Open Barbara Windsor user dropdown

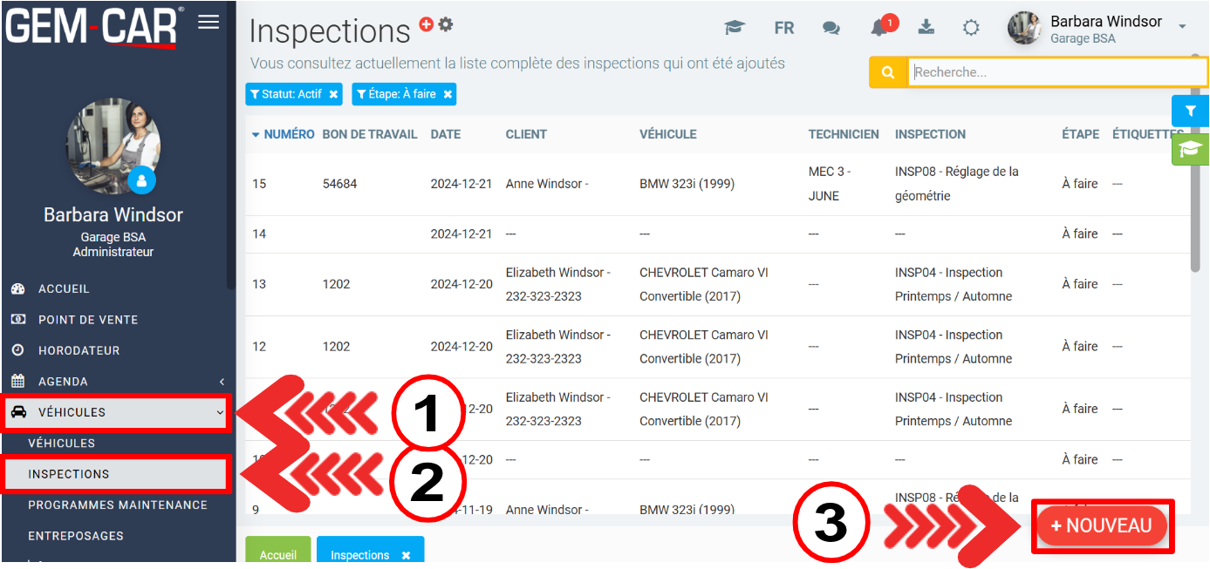tap(1182, 27)
